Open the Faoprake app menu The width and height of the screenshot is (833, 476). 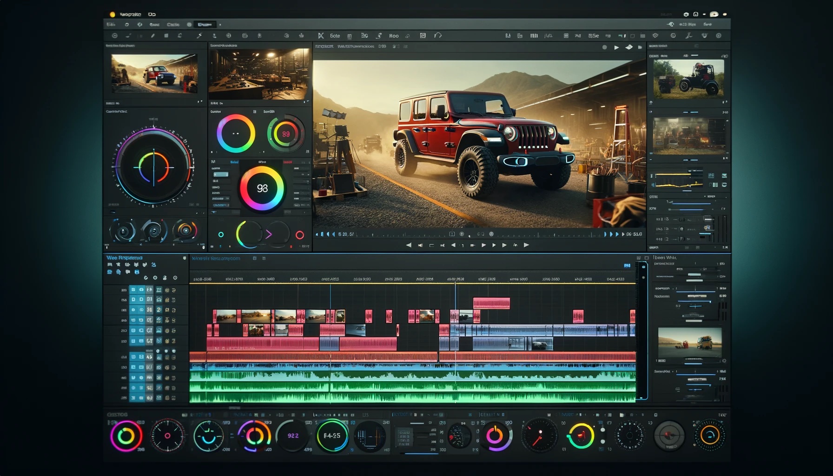coord(130,14)
